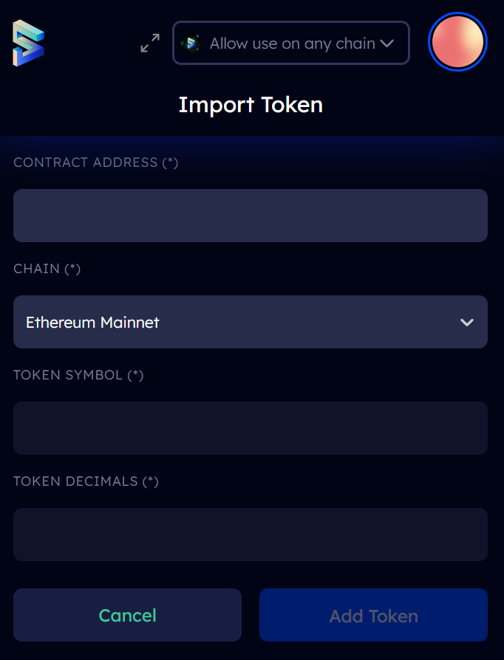
Task: Click the small network icon in chain selector
Action: (191, 43)
